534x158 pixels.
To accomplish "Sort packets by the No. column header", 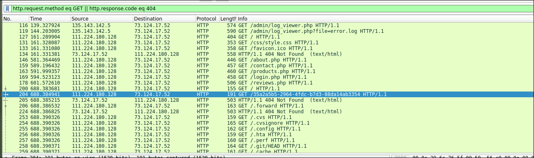I will coord(16,19).
